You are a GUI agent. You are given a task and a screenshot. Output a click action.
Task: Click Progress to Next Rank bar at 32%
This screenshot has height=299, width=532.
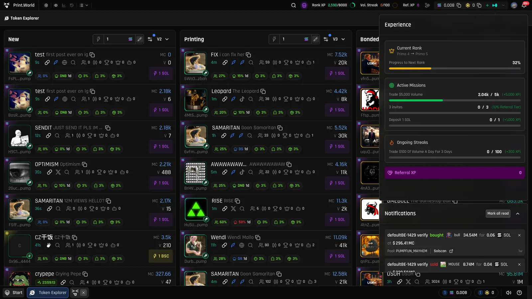coord(455,68)
